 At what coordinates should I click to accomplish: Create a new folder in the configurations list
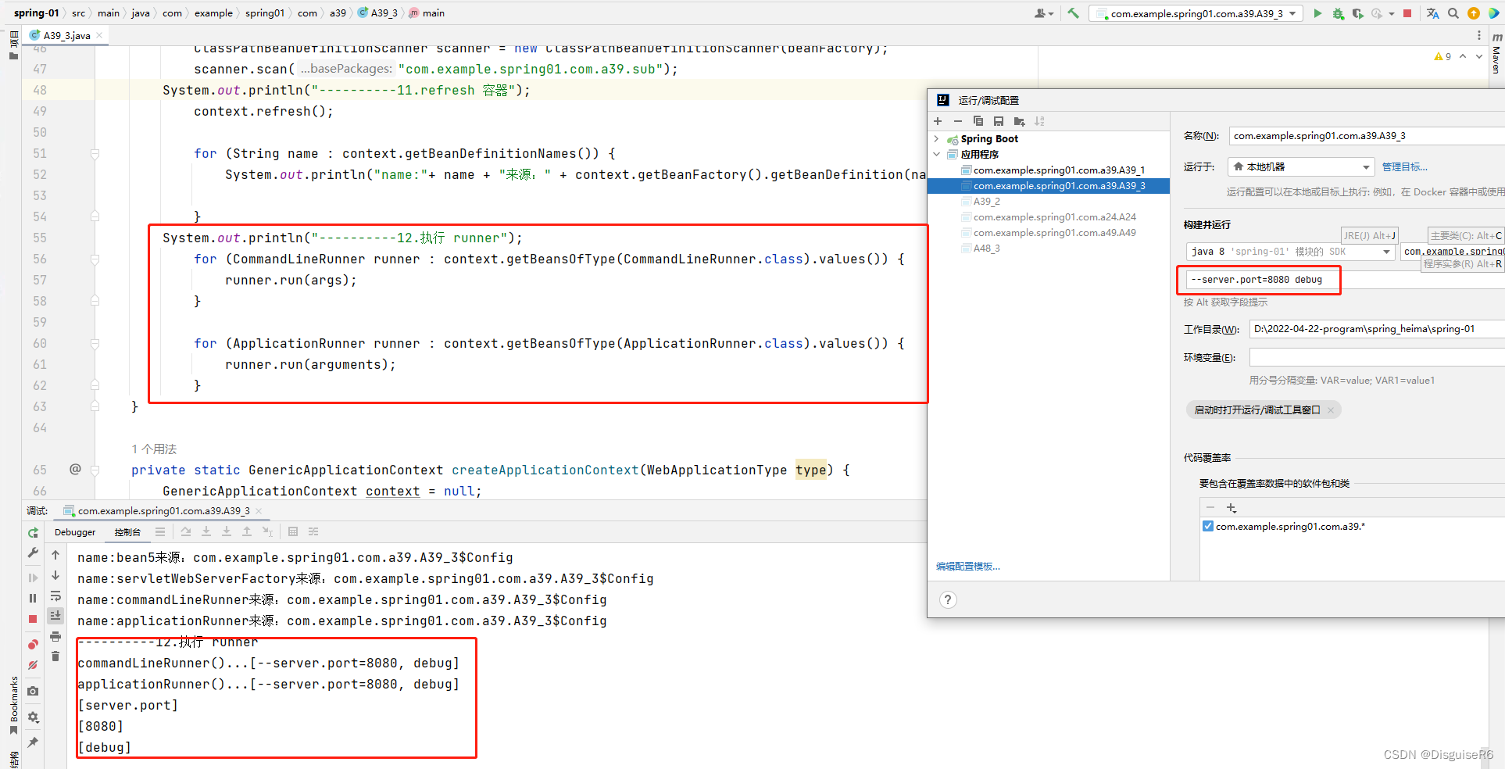[1019, 121]
